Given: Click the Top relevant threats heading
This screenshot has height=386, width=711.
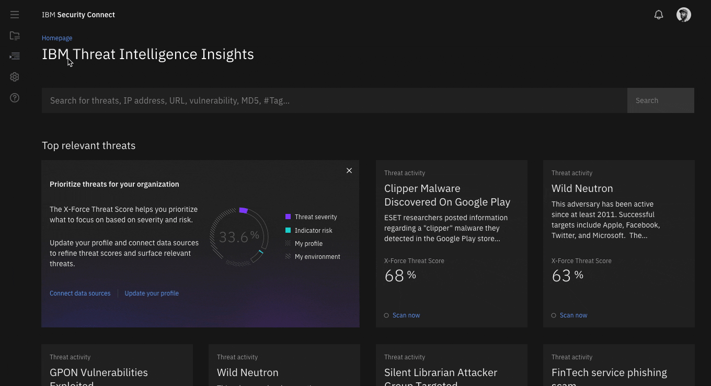Looking at the screenshot, I should [88, 145].
